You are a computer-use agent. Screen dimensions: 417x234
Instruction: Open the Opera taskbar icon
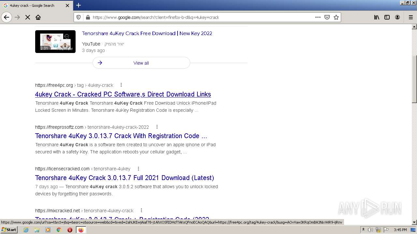pyautogui.click(x=70, y=230)
